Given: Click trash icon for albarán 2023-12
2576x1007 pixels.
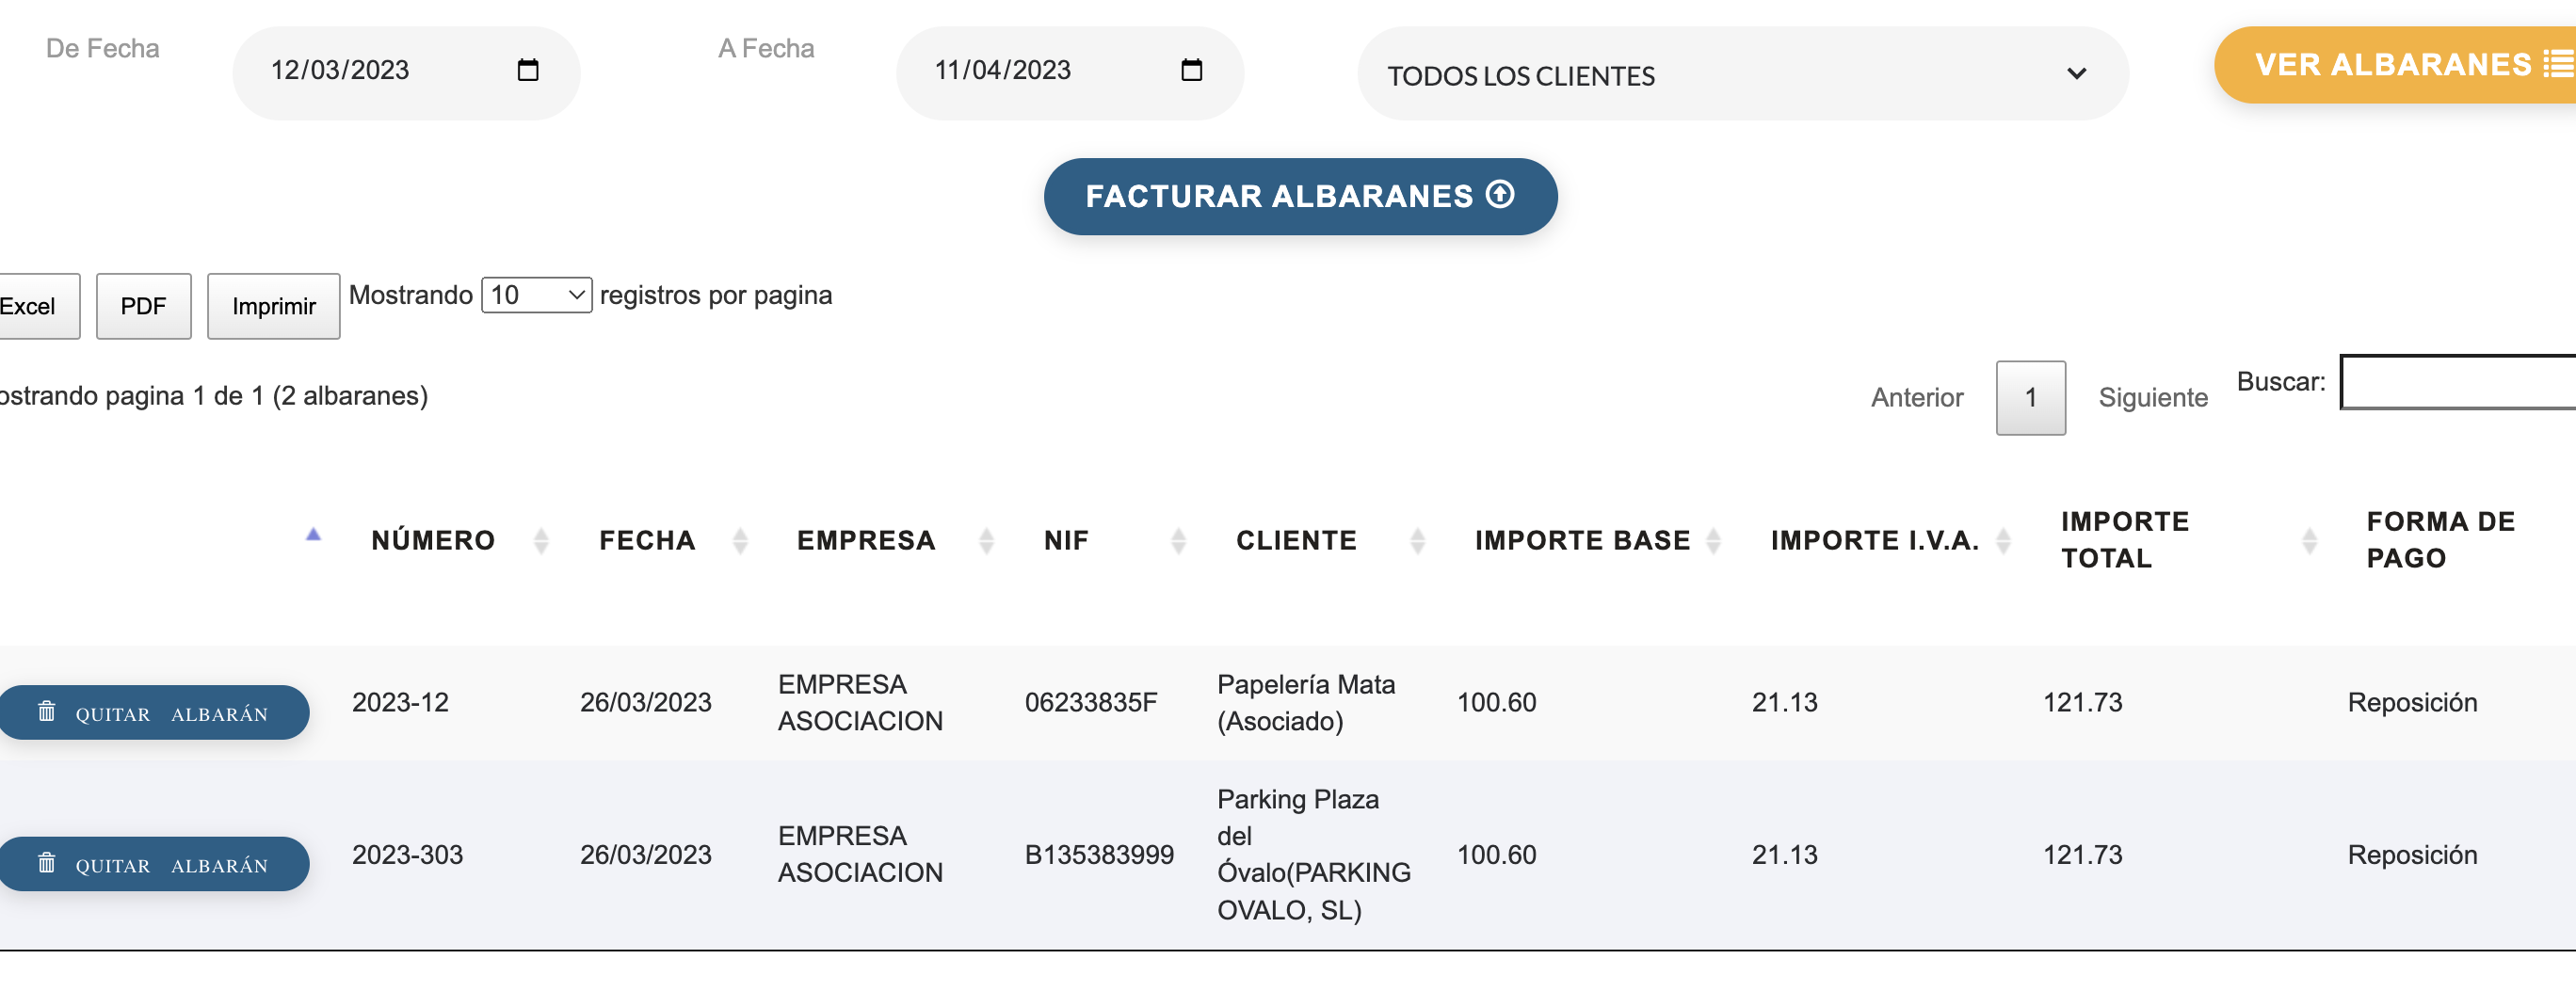Looking at the screenshot, I should 47,711.
